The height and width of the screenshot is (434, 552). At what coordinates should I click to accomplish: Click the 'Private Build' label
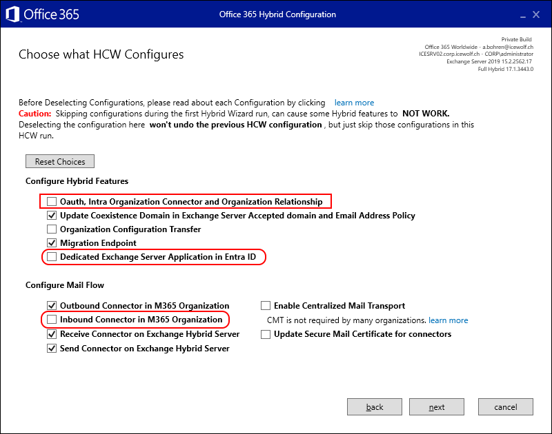(x=516, y=39)
